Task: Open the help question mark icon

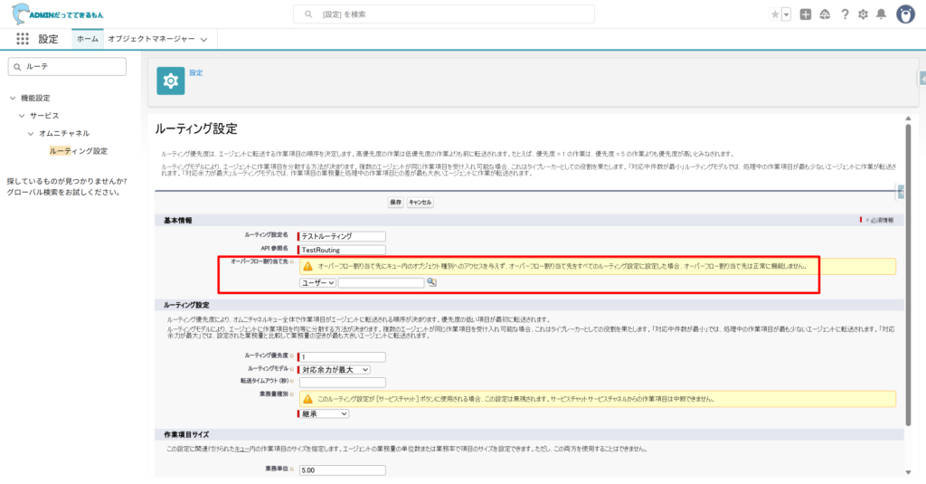Action: pos(845,14)
